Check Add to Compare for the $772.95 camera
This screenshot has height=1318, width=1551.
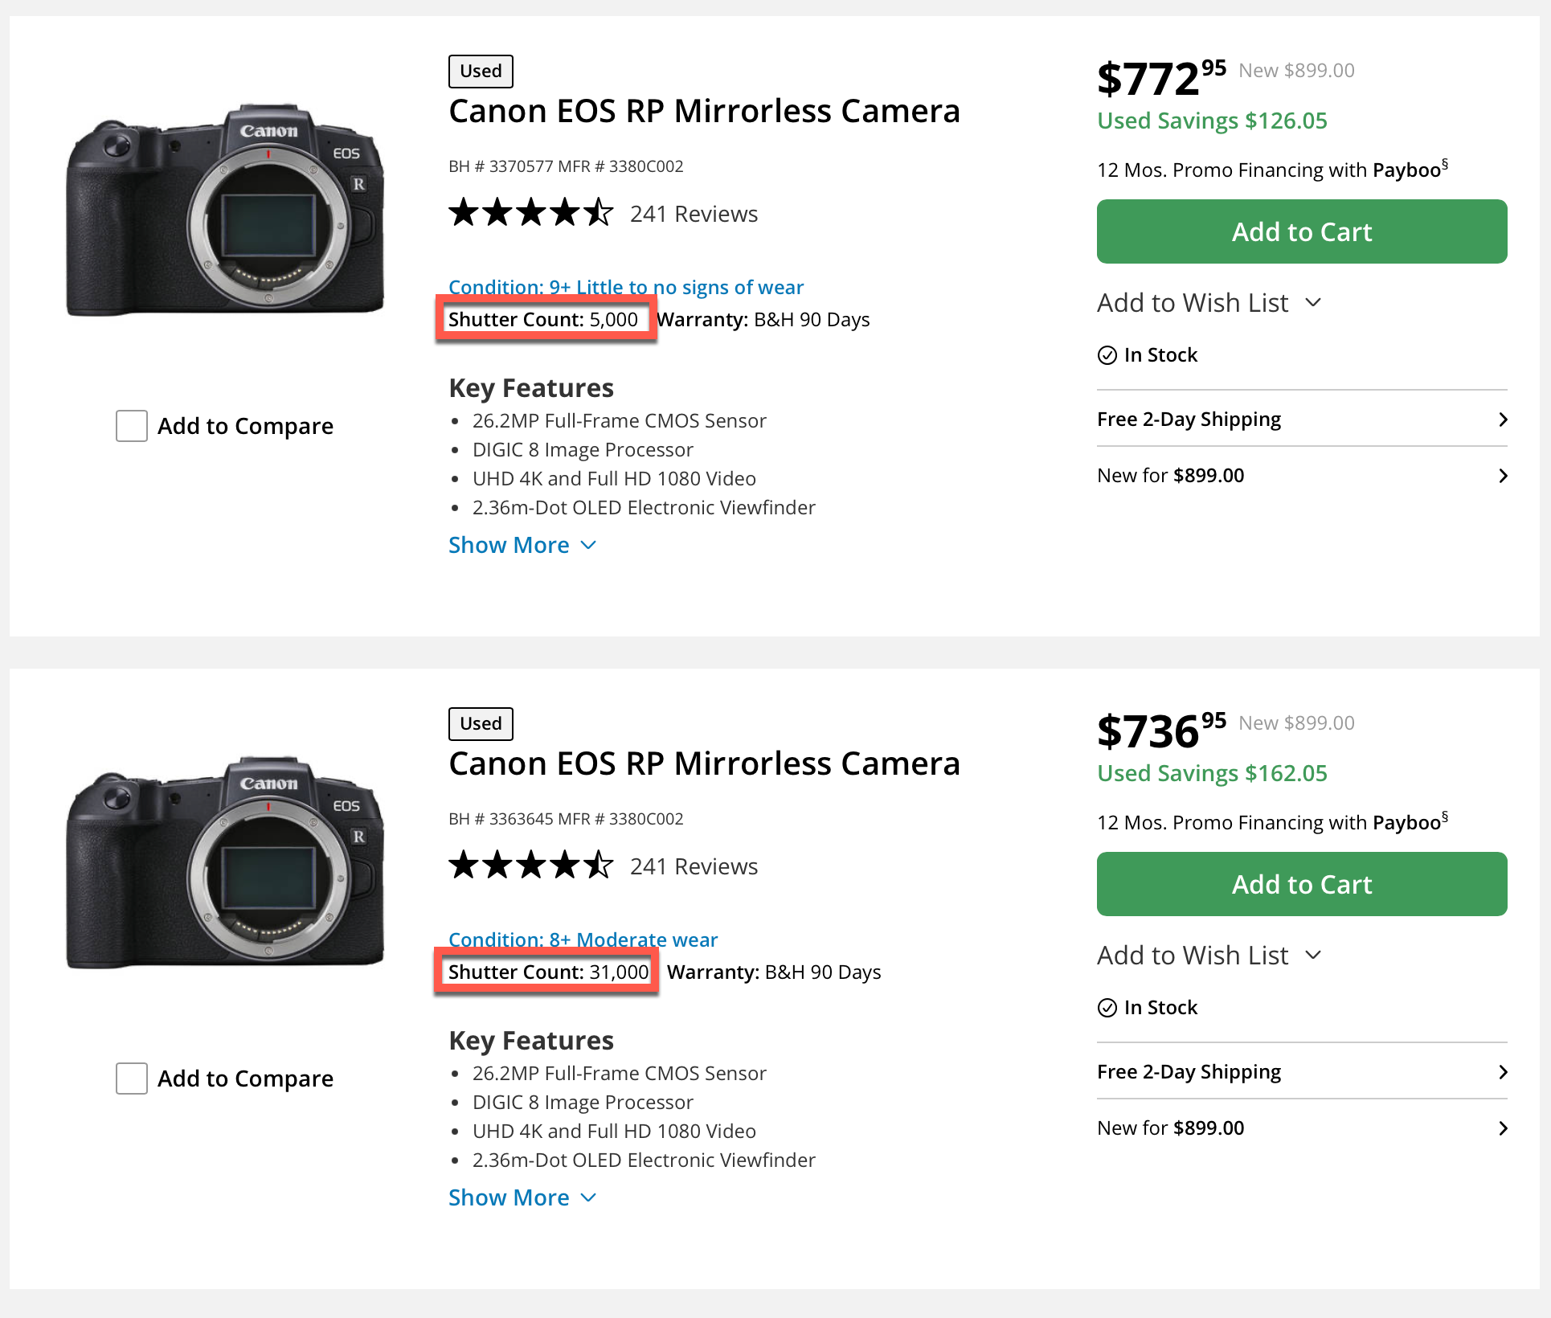click(132, 426)
